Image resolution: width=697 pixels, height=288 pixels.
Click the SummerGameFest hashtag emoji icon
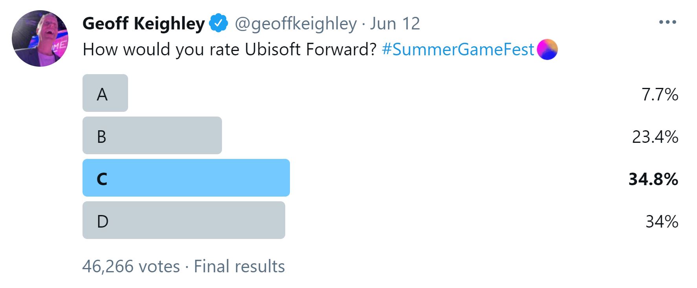tap(547, 49)
